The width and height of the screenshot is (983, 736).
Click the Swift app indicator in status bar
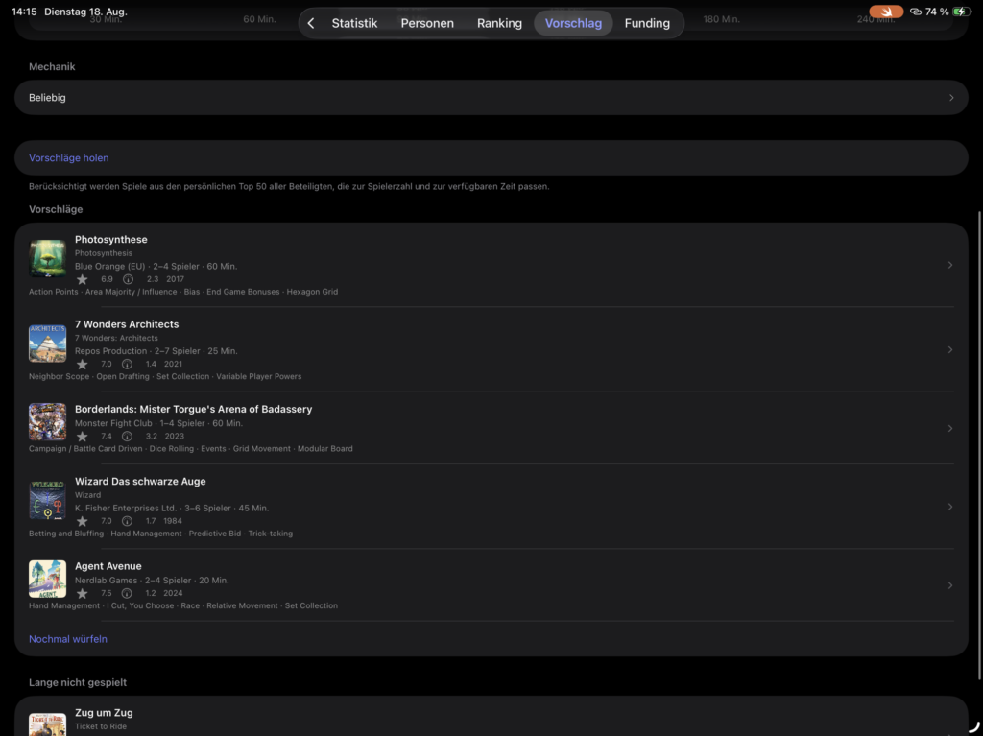886,12
